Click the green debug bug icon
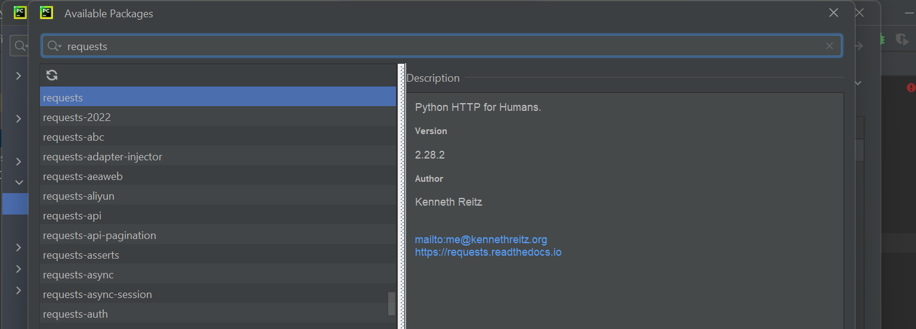 pyautogui.click(x=881, y=40)
